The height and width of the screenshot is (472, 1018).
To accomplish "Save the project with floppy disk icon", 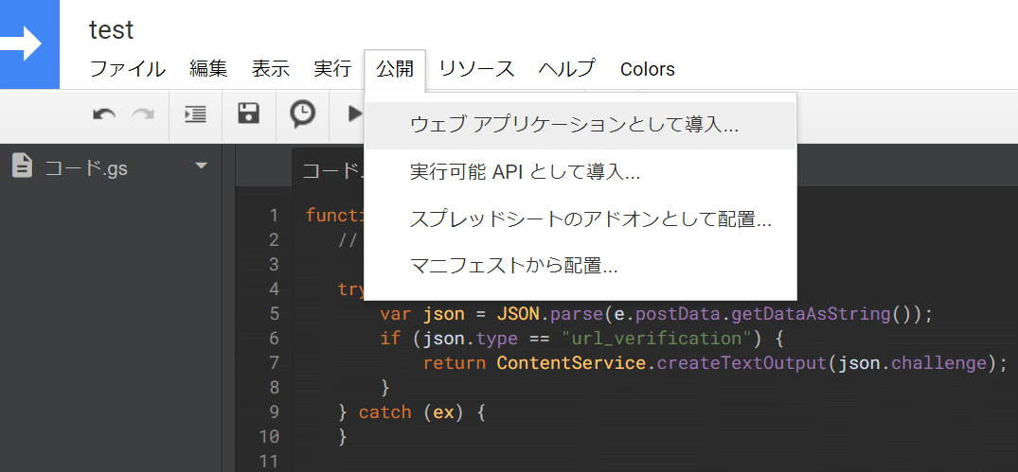I will (x=248, y=114).
